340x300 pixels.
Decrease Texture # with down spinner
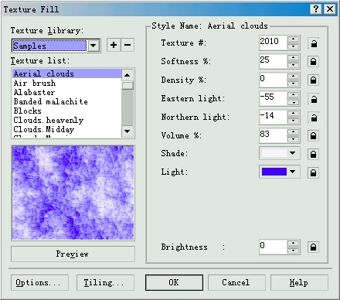(x=293, y=46)
